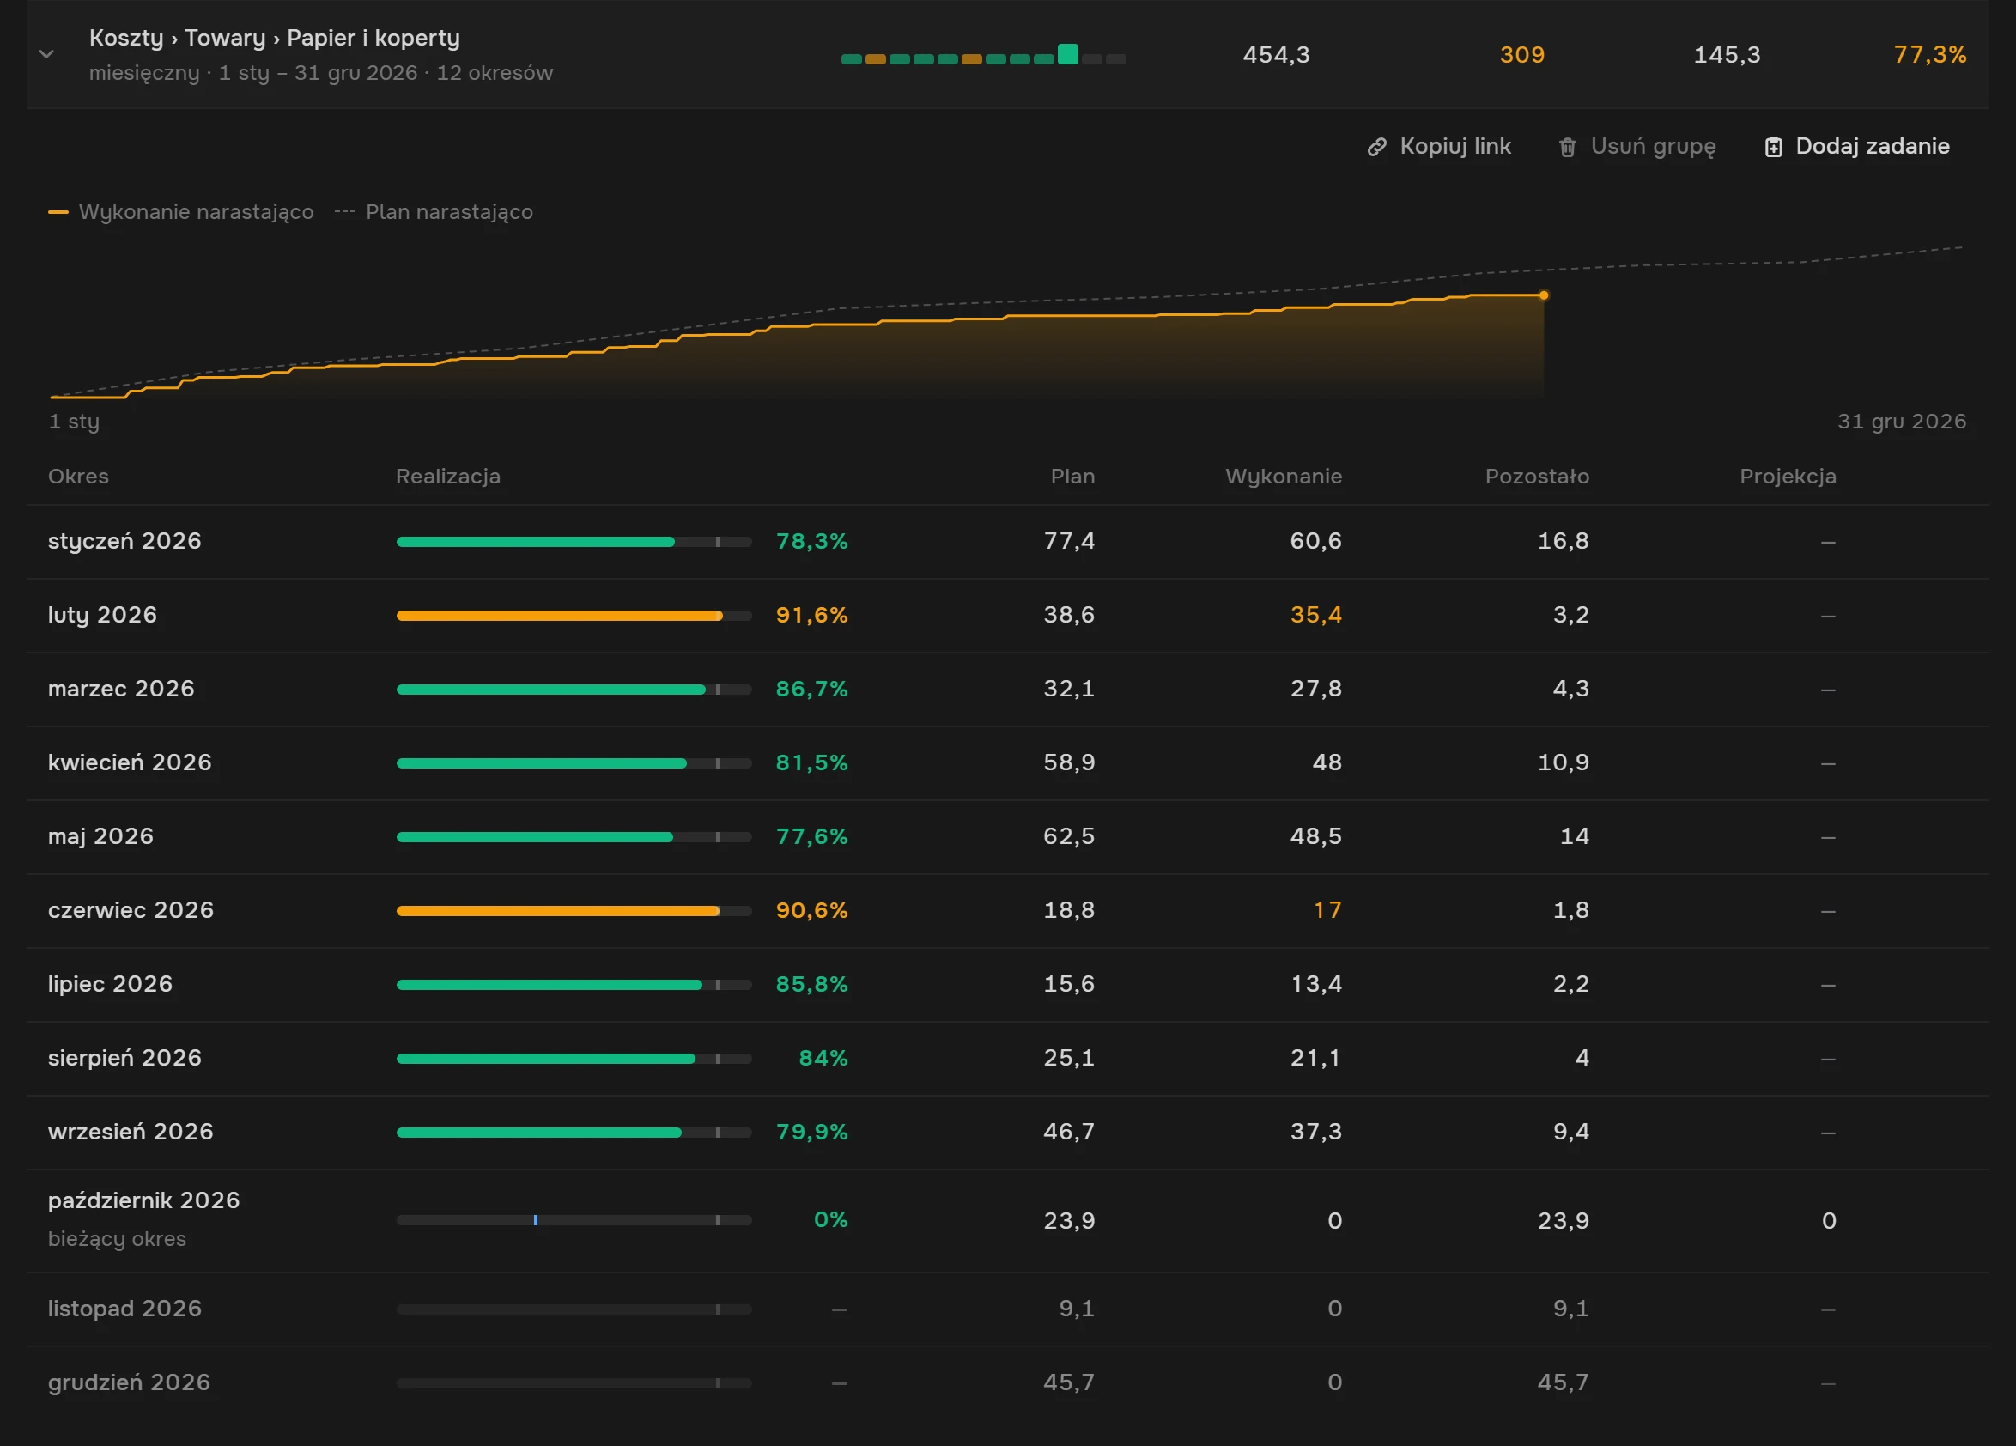Select the kwiecień 2026 row label

pyautogui.click(x=130, y=762)
